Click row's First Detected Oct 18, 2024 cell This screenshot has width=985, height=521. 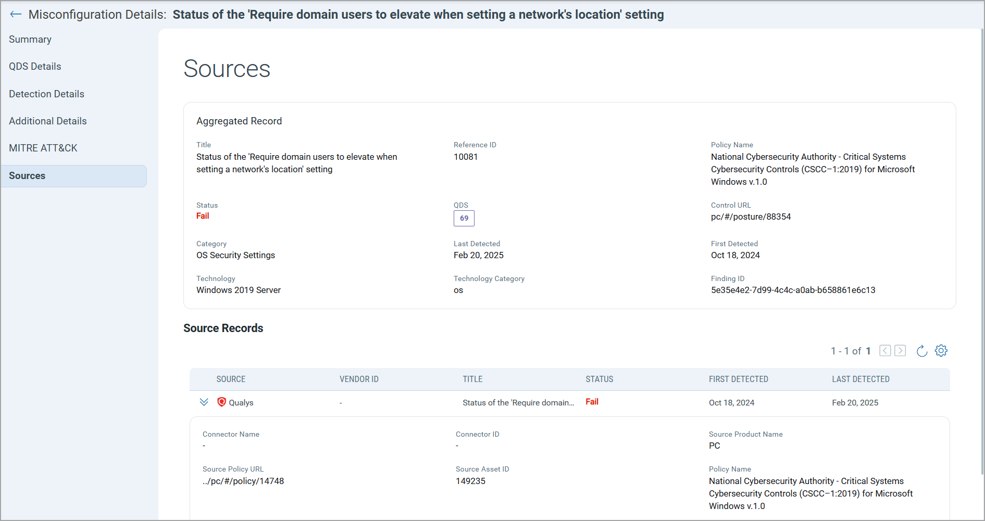point(731,403)
